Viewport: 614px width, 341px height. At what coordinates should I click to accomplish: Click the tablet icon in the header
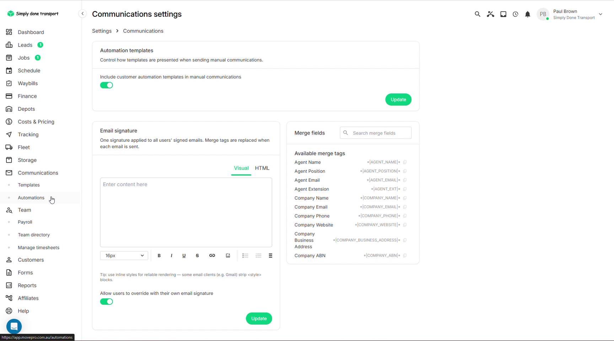503,14
